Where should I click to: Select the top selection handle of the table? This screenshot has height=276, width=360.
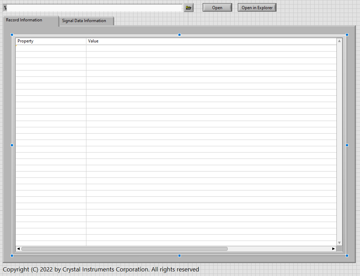click(179, 35)
